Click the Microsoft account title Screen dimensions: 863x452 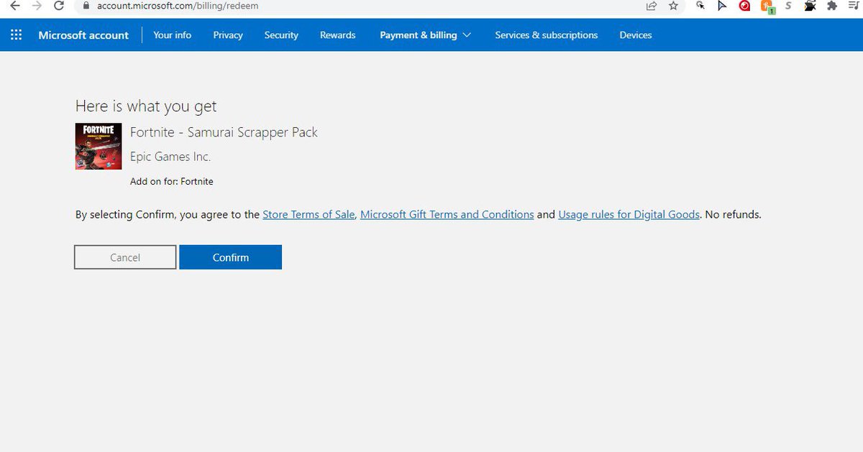tap(83, 34)
